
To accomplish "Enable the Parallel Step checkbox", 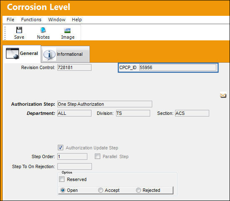I will click(97, 156).
